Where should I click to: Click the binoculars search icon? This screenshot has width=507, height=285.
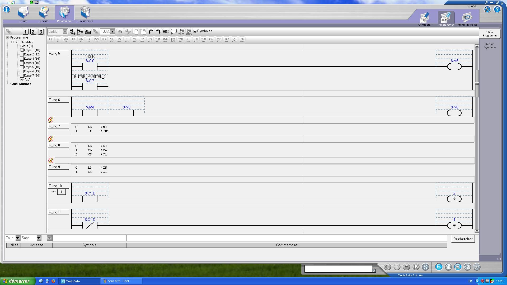(x=120, y=32)
